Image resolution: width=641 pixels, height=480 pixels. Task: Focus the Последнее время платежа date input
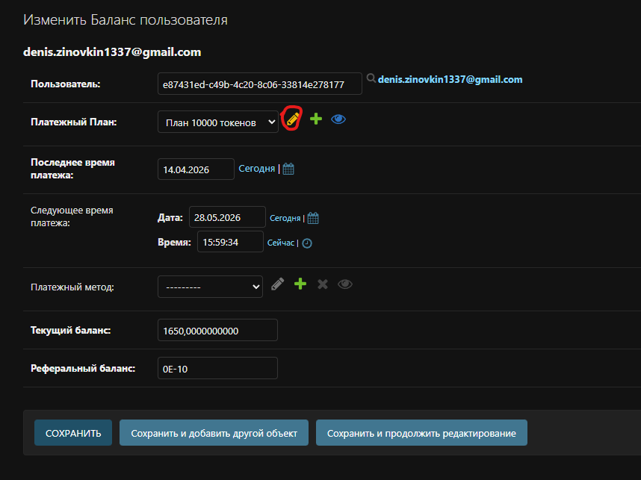tap(196, 169)
